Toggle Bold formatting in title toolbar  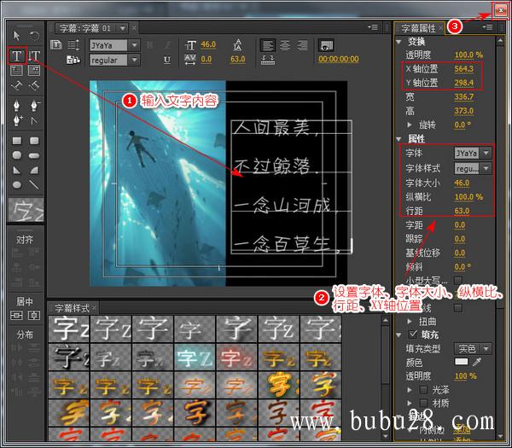[x=150, y=44]
